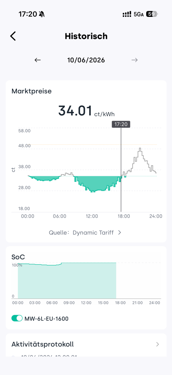
Task: Go back using the top-left chevron
Action: pos(13,36)
